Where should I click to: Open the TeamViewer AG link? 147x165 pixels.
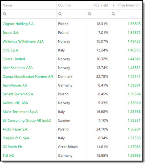pos(15,85)
